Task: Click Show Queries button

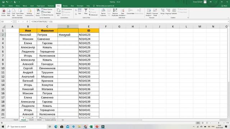Action: point(47,9)
